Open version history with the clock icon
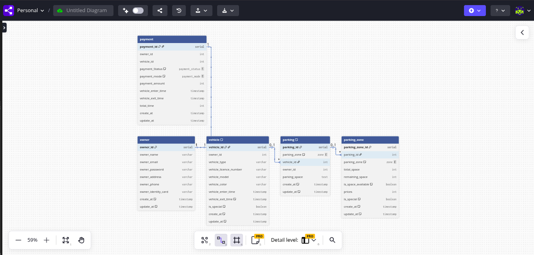This screenshot has height=255, width=534. (x=179, y=10)
